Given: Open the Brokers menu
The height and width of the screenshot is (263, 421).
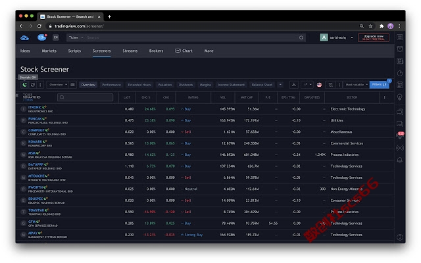Looking at the screenshot, I should 156,51.
